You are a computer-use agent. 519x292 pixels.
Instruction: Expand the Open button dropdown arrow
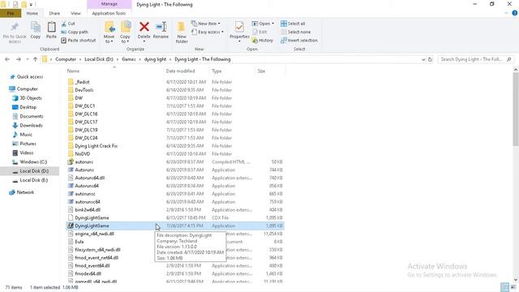272,24
